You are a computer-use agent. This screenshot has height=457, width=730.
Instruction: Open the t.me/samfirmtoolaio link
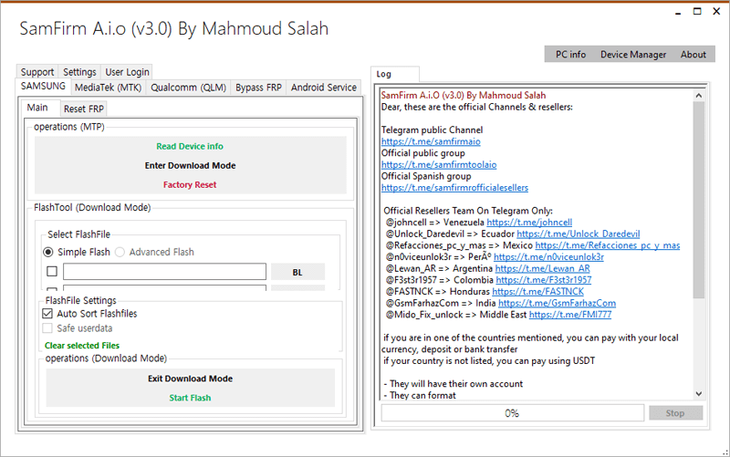tap(439, 165)
